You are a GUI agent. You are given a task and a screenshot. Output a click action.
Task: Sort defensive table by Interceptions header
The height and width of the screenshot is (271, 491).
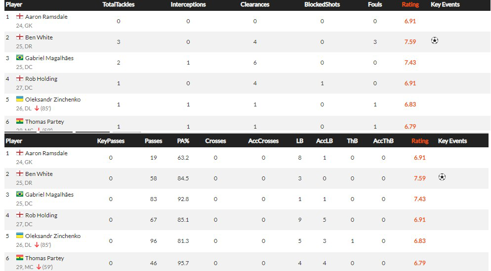click(188, 5)
